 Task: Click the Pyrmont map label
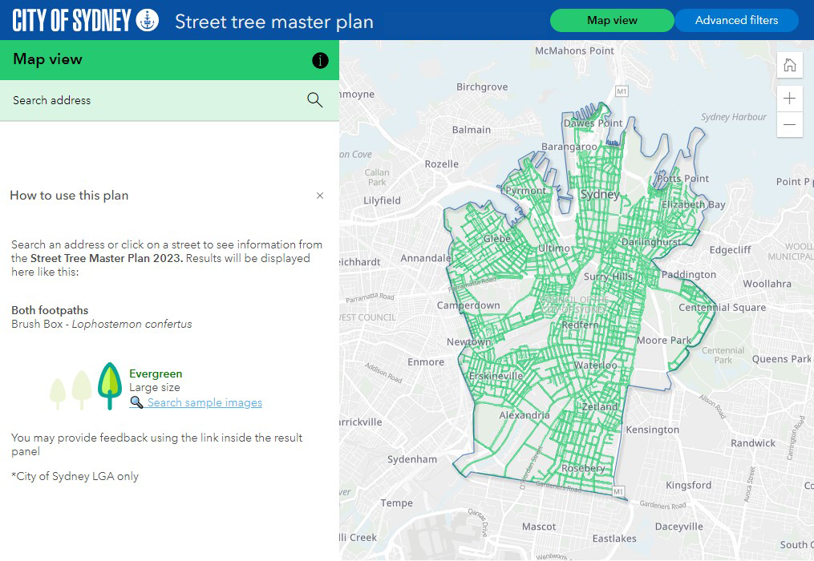click(525, 191)
